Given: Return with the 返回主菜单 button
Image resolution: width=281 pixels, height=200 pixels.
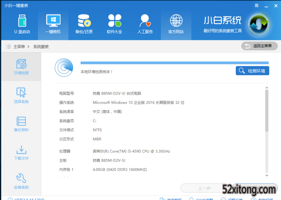Looking at the screenshot, I should tap(259, 46).
